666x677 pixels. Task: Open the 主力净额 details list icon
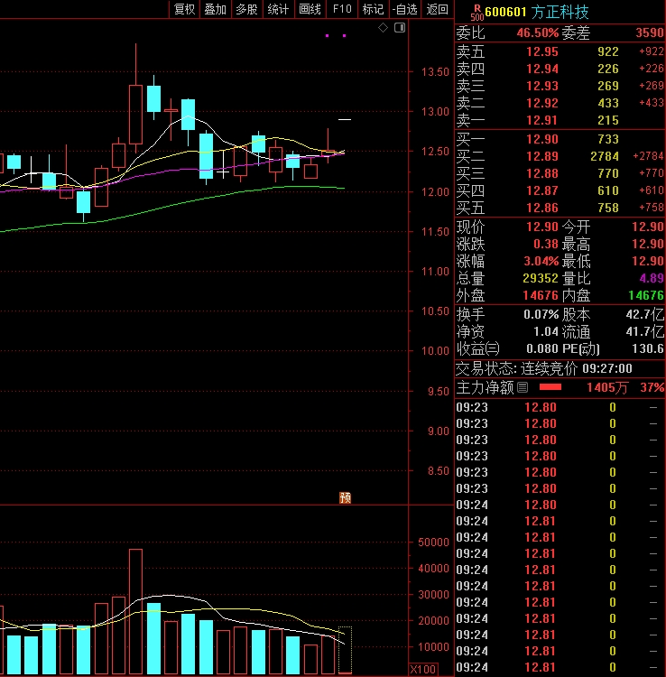[523, 387]
